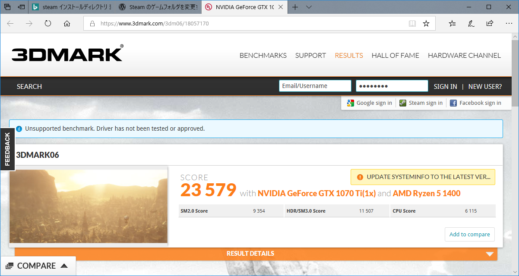Share this page icon

coord(490,24)
